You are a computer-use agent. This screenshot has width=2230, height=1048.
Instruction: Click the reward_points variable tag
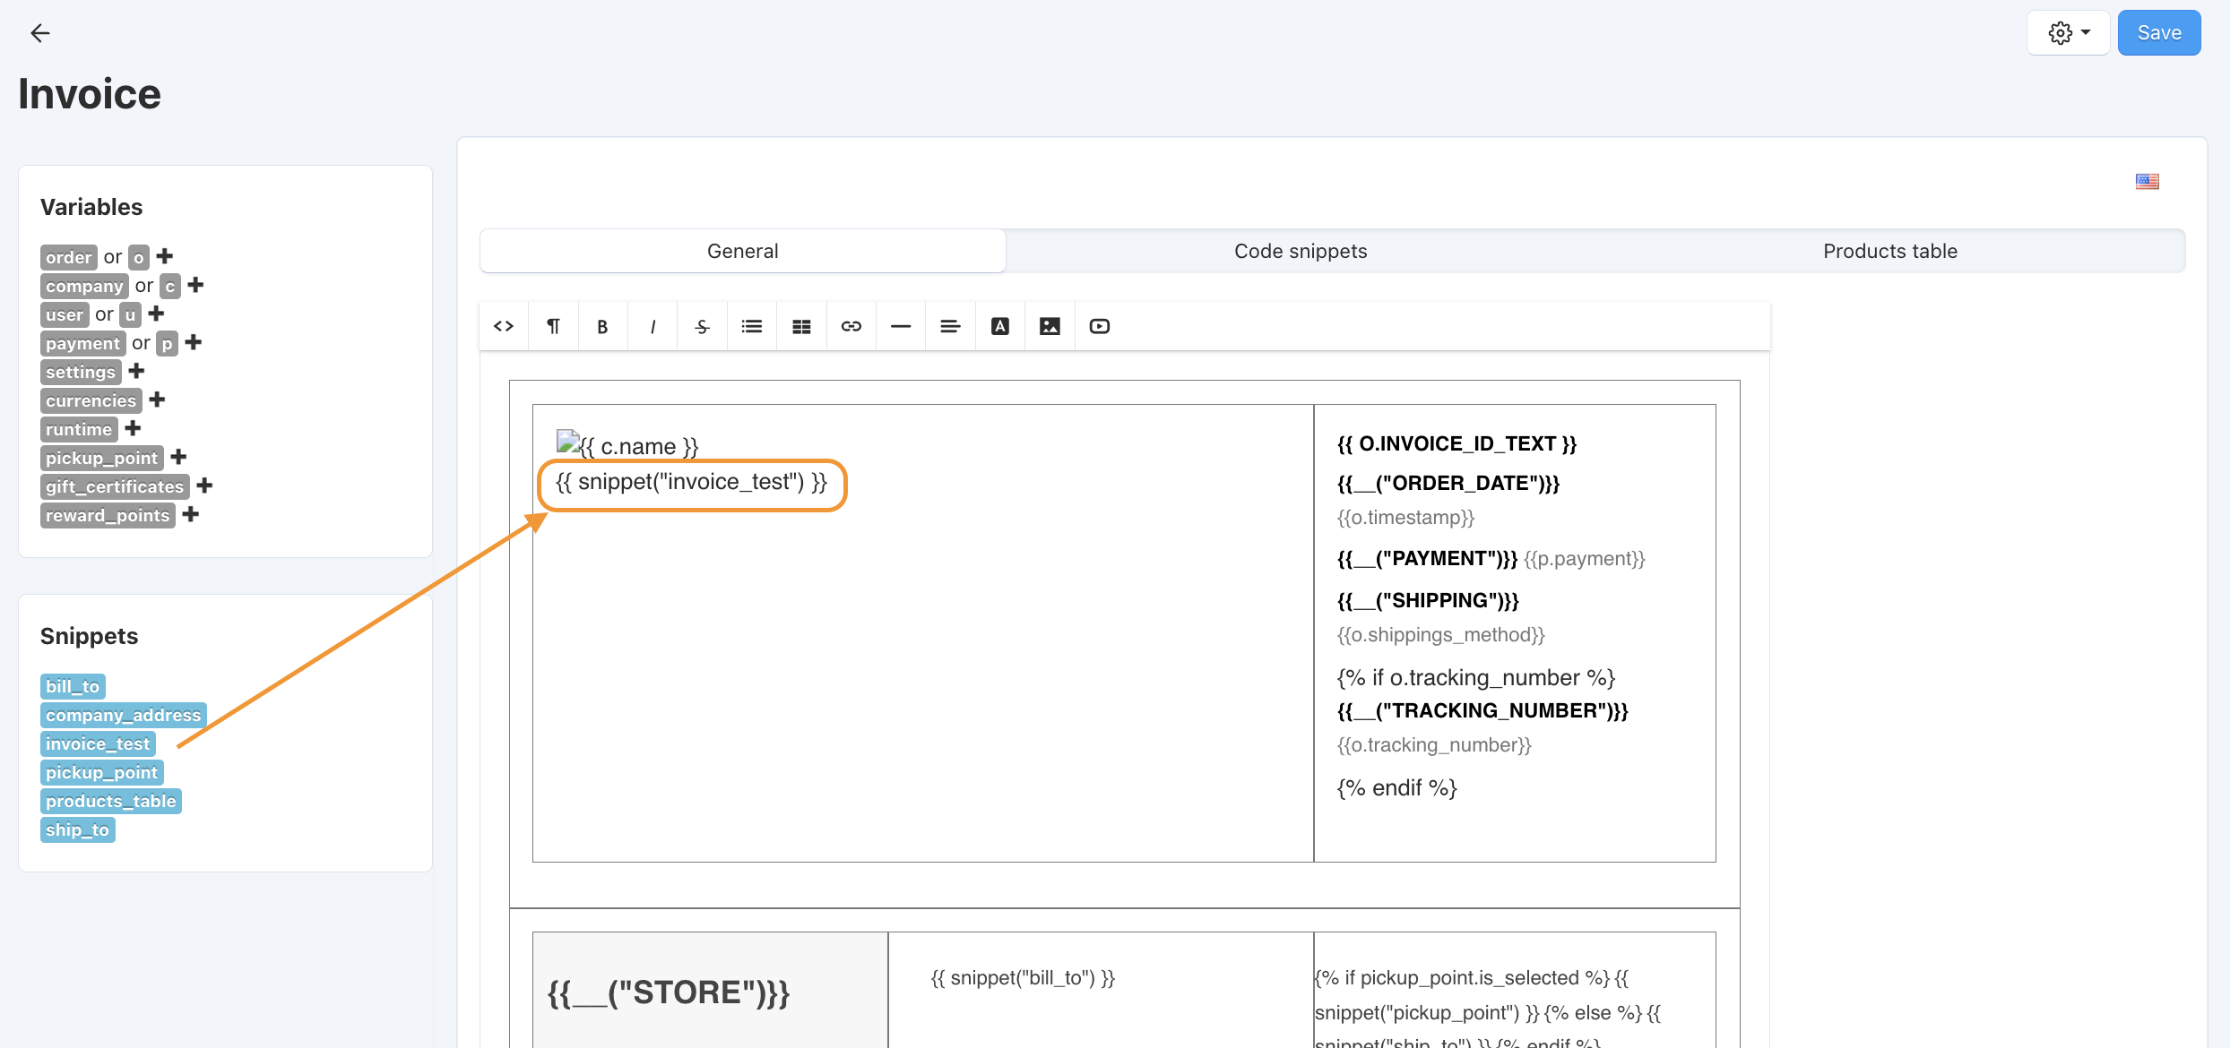point(108,515)
